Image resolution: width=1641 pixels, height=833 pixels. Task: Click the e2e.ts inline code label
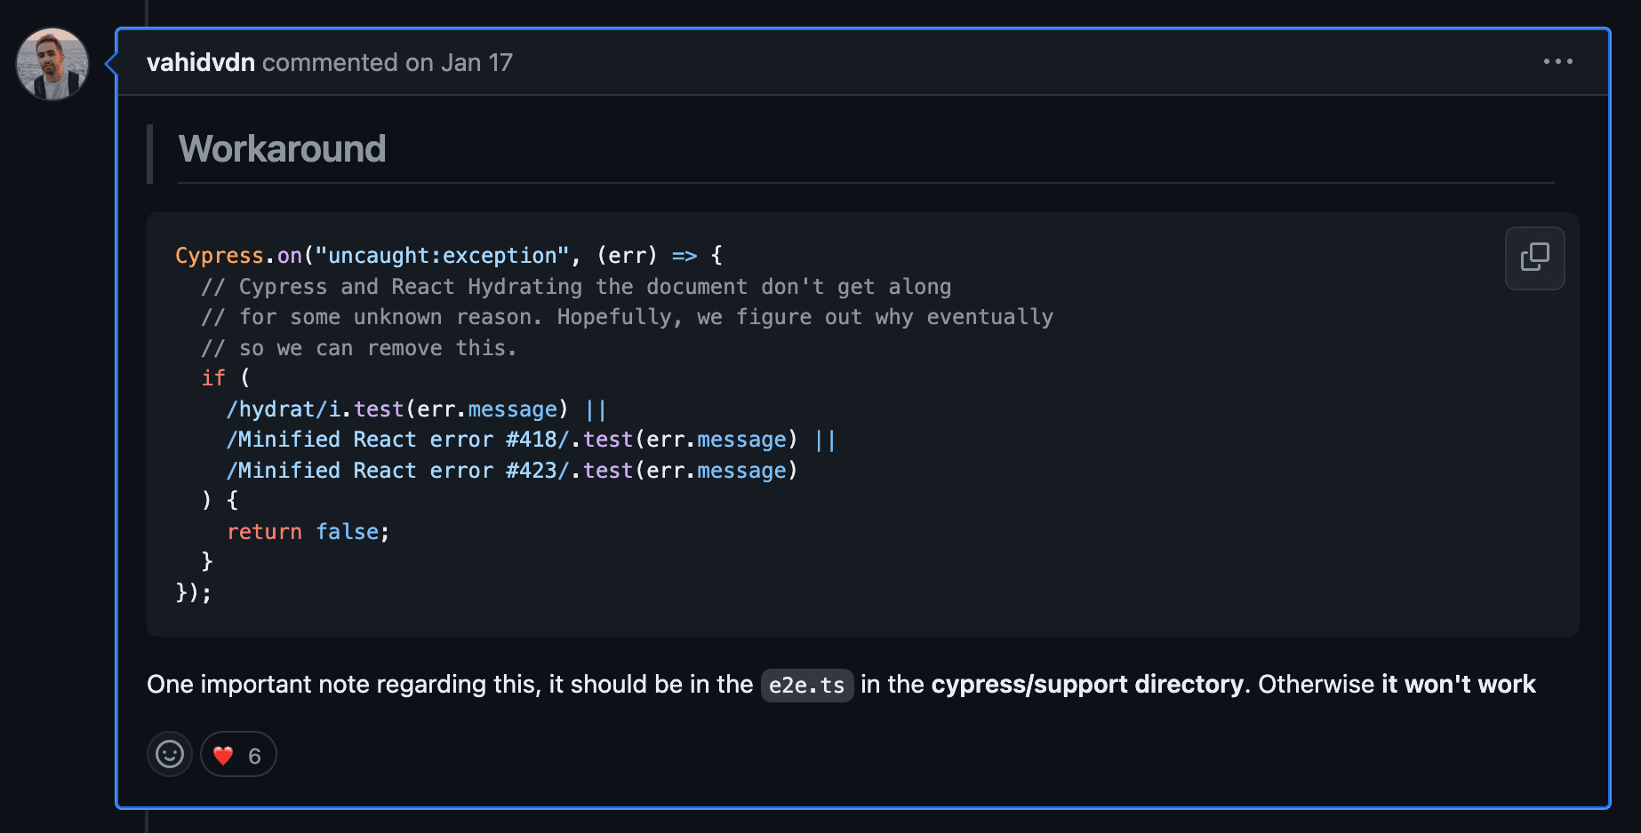pyautogui.click(x=806, y=685)
